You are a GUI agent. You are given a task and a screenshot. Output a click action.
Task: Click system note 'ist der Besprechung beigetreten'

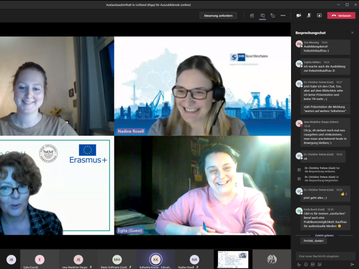[321, 178]
